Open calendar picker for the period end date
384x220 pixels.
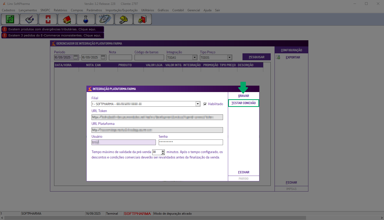coord(103,57)
